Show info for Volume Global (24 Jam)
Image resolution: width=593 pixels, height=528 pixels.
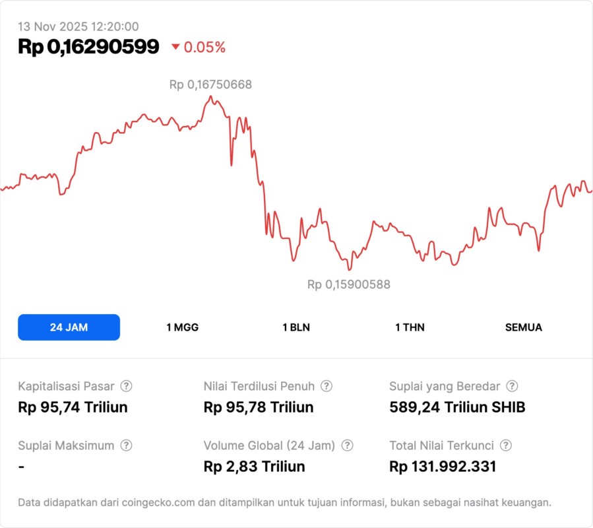point(347,445)
